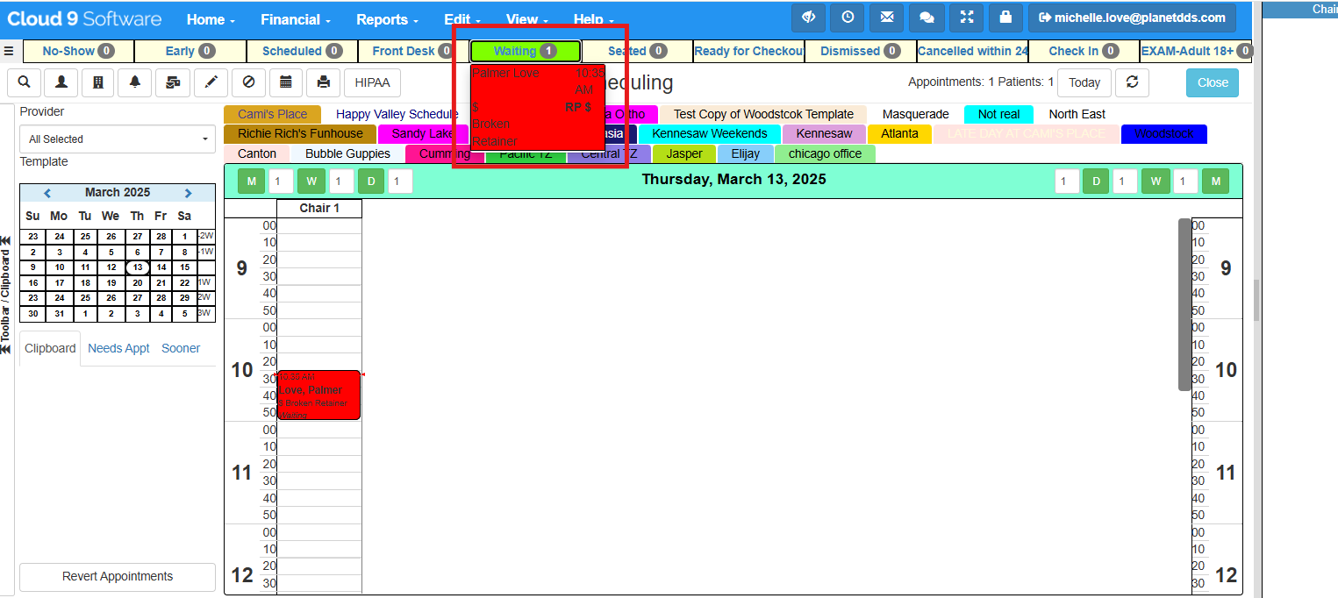Open the Reports menu
This screenshot has width=1338, height=598.
click(x=386, y=18)
